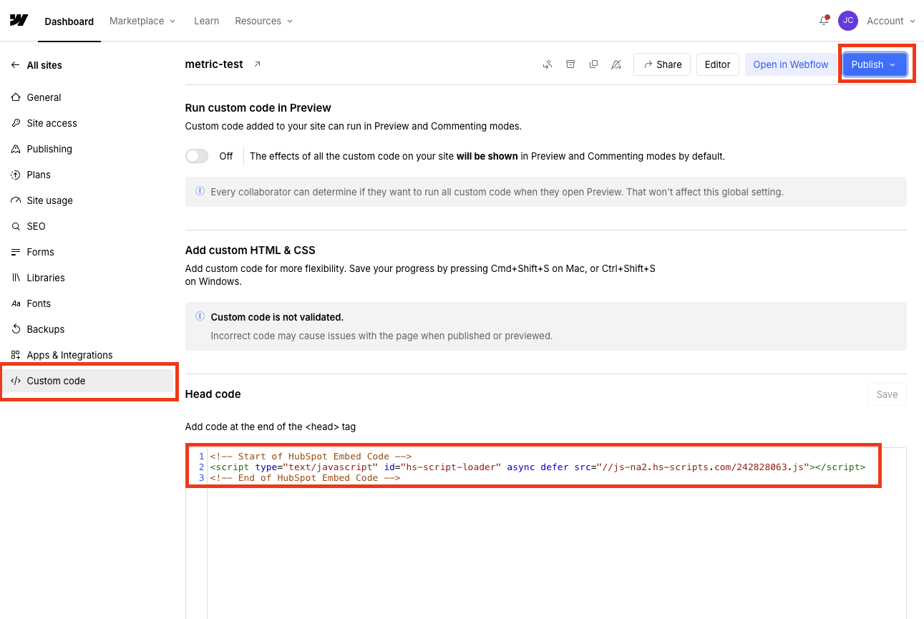Open site via arrow next to metric-test
This screenshot has width=924, height=619.
[x=258, y=64]
